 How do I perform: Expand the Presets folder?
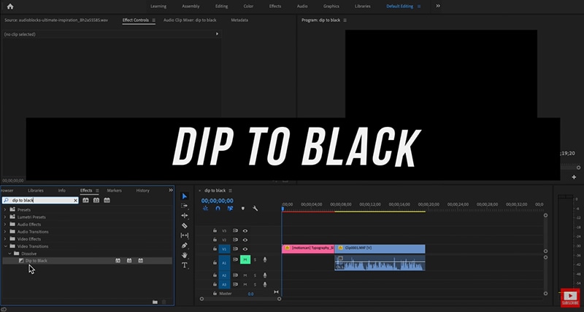tap(5, 210)
